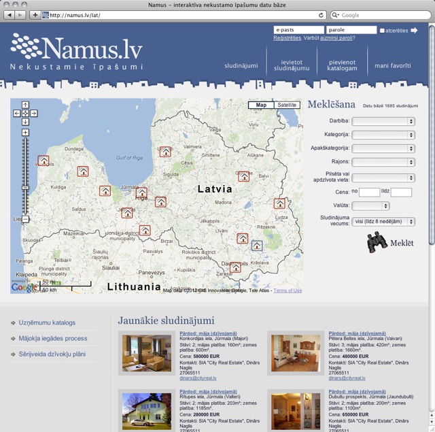Click the house marker near Limbaži
The image size is (435, 432).
pos(165,152)
